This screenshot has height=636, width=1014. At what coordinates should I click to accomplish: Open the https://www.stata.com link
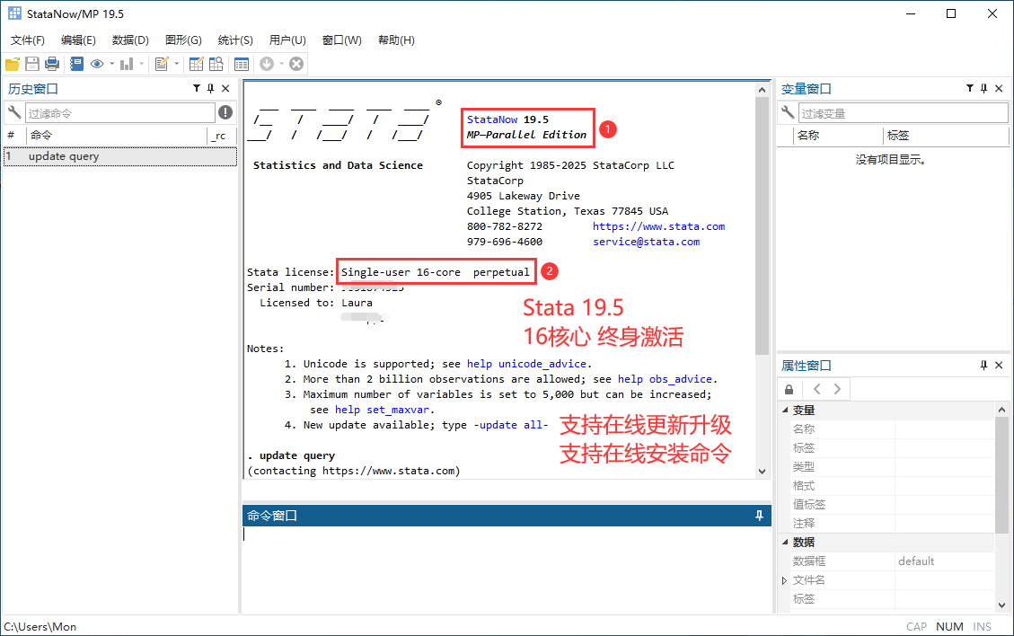point(658,226)
